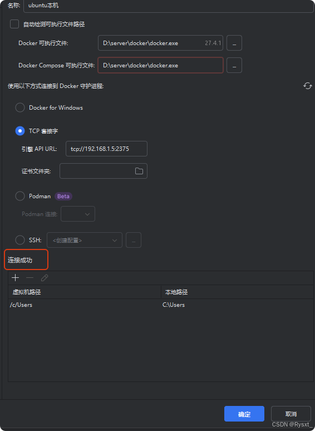Browse for Docker Compose executable
Screen dimensions: 315x431
pos(234,65)
